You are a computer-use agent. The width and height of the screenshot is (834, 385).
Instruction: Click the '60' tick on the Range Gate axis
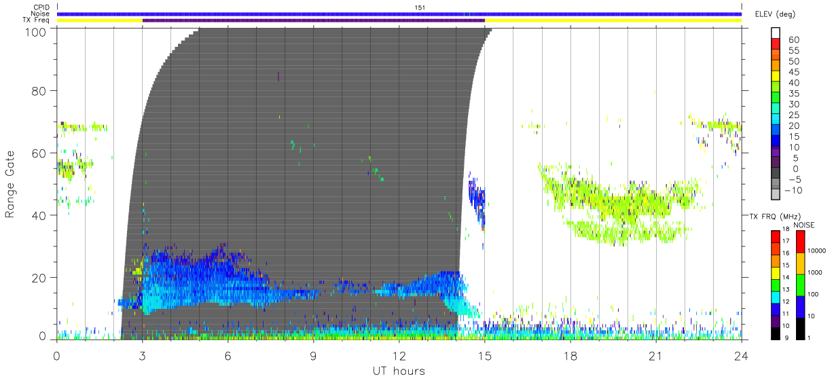click(39, 153)
